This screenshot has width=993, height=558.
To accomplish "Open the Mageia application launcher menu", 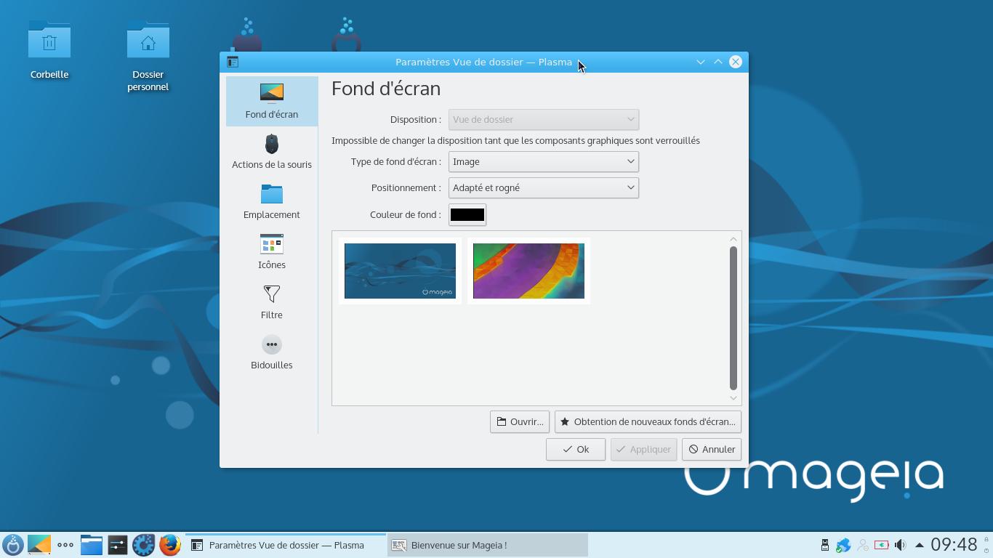I will (x=13, y=545).
